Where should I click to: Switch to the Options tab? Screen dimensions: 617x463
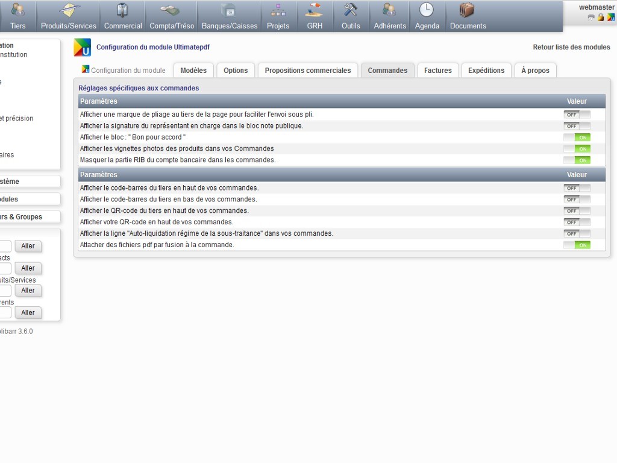tap(236, 71)
